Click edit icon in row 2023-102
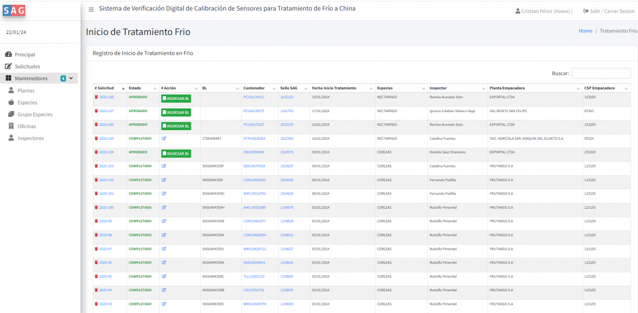This screenshot has width=638, height=313. point(164,180)
